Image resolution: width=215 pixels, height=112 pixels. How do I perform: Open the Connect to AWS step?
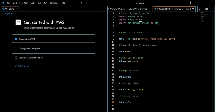[53, 38]
